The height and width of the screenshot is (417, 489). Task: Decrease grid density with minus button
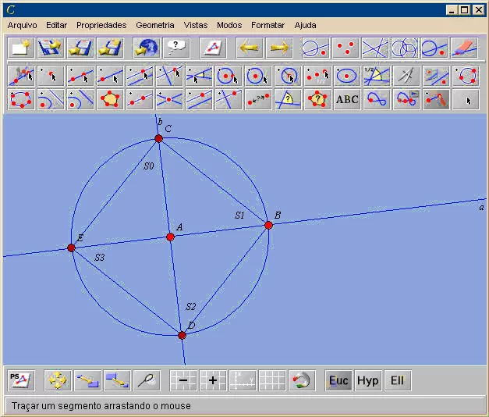(x=183, y=380)
